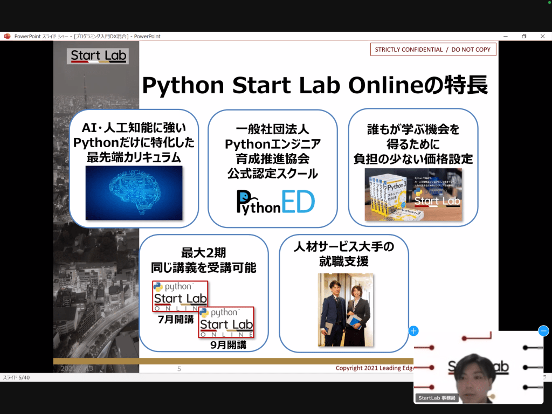Click the Start Lab logo at top-left of slide
The image size is (552, 414).
[98, 56]
